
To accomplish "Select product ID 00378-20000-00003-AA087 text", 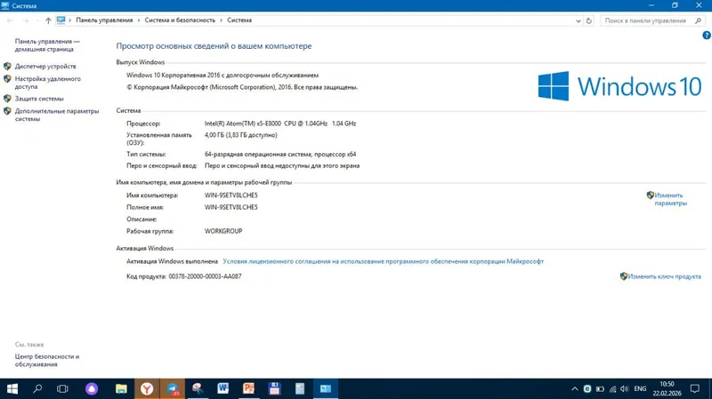I will 206,276.
